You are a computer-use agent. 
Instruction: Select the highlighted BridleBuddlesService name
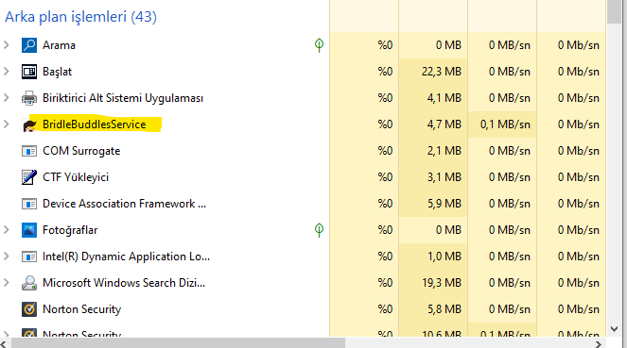pos(95,124)
